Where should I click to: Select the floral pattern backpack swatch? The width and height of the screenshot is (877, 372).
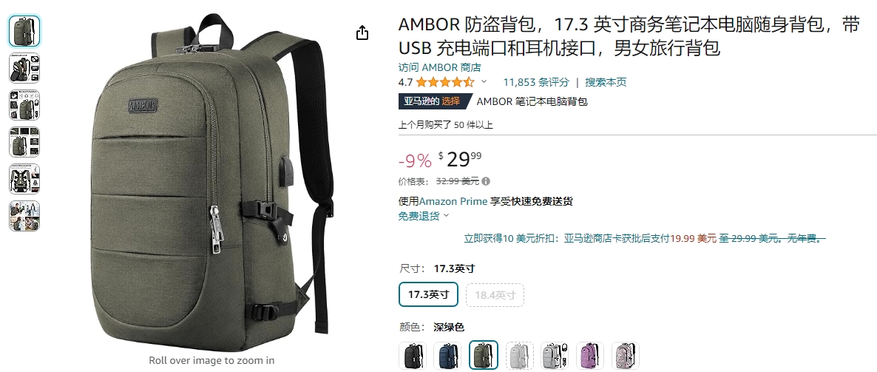pos(626,356)
